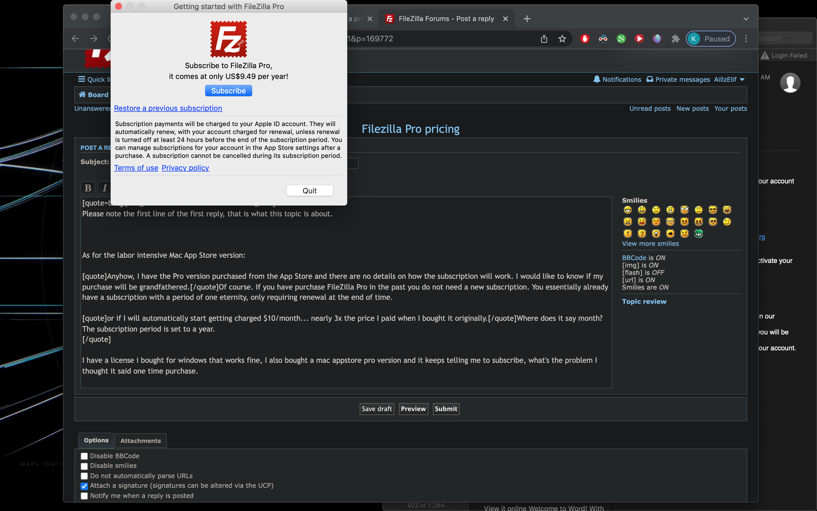The height and width of the screenshot is (511, 817).
Task: Expand the browser tab overflow menu
Action: [746, 19]
